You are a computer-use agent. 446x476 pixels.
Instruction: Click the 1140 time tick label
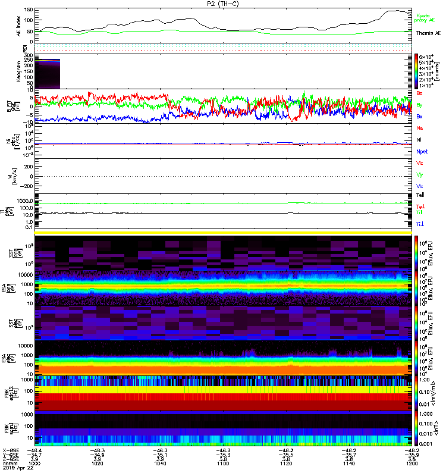point(349,464)
